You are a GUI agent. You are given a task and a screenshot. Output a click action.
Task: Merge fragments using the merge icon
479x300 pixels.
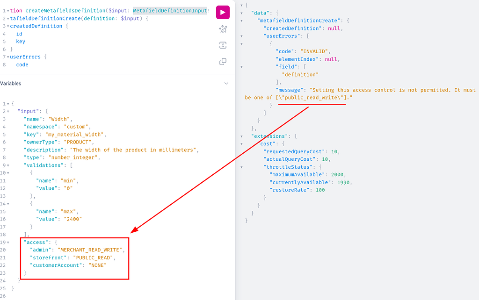coord(223,45)
